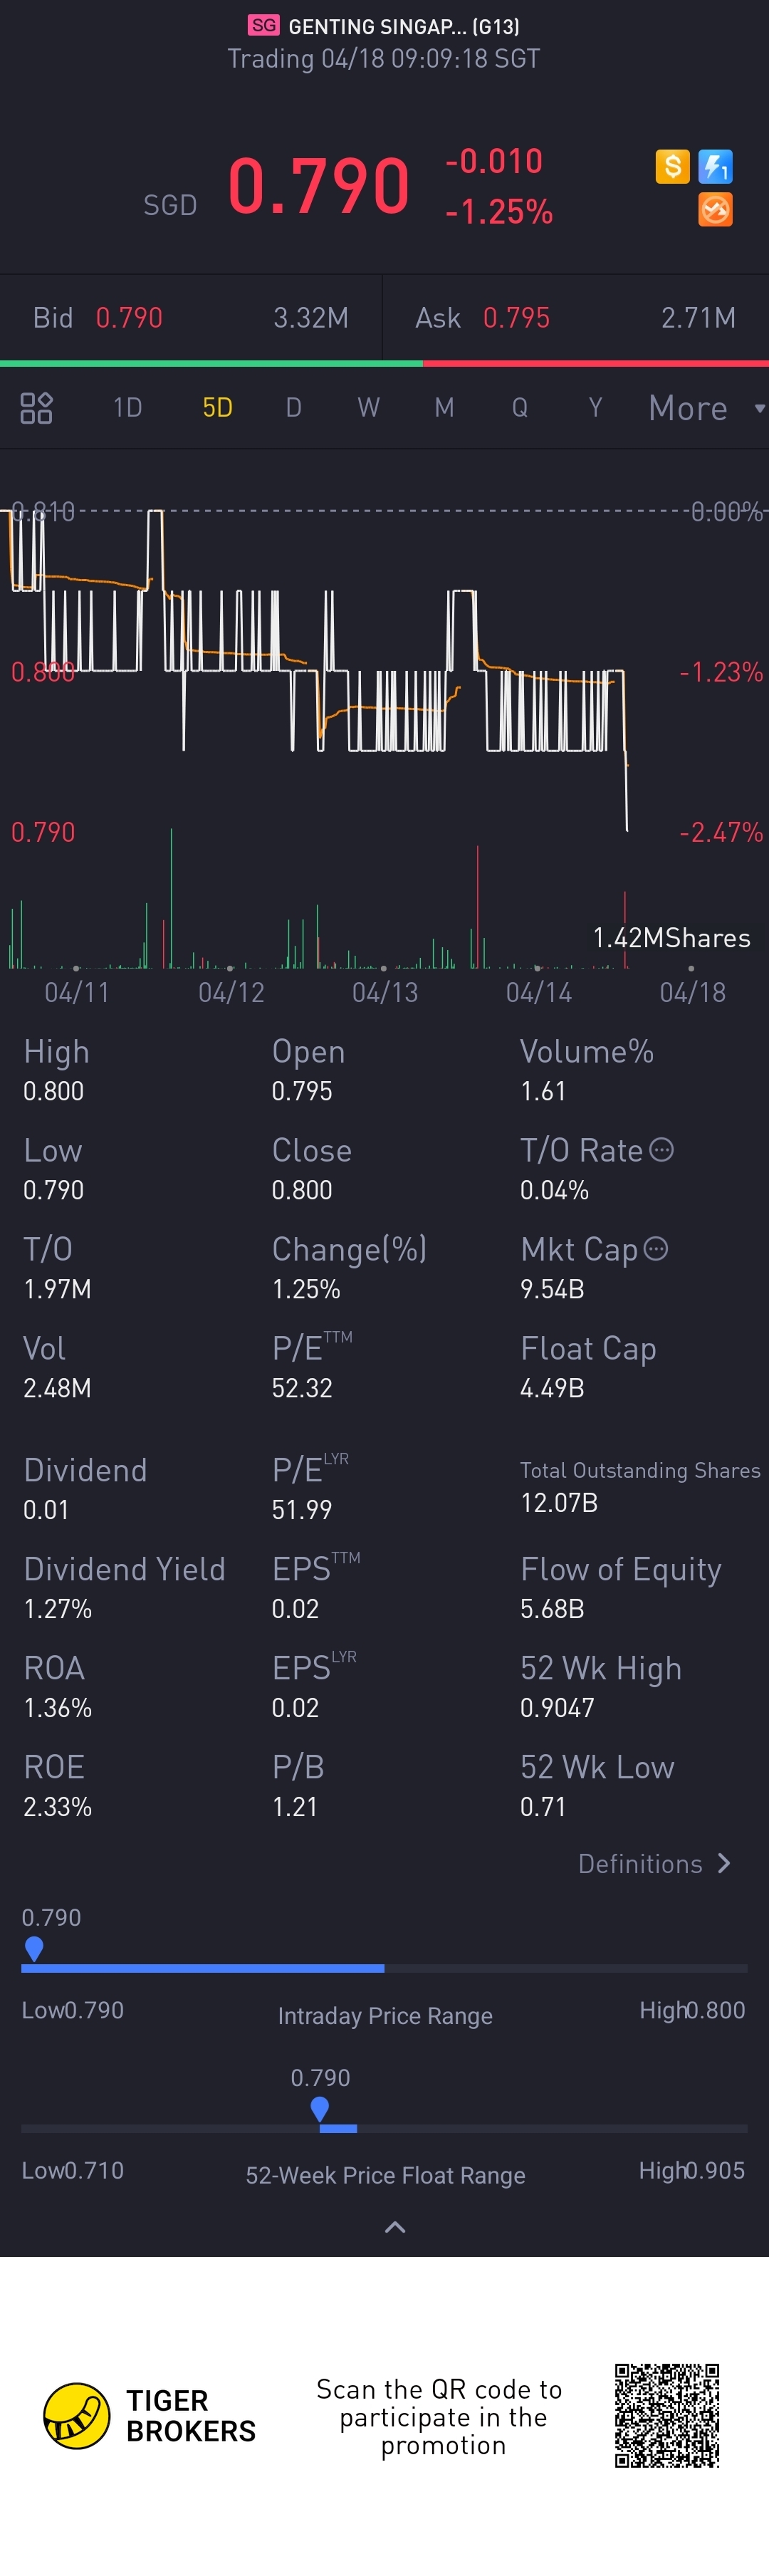Open Definitions via the chevron arrow
769x2576 pixels.
pyautogui.click(x=724, y=1864)
